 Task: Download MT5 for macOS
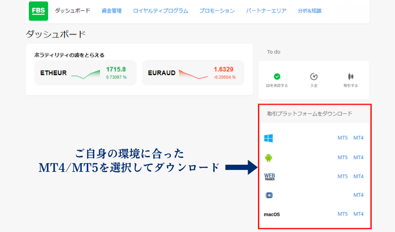(x=342, y=214)
